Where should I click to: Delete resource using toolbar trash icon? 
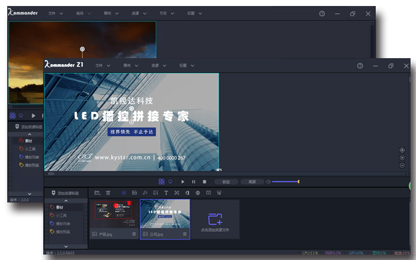108,193
